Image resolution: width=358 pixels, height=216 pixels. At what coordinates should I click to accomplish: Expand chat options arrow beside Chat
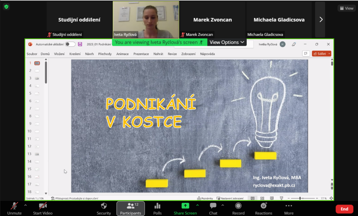point(223,206)
